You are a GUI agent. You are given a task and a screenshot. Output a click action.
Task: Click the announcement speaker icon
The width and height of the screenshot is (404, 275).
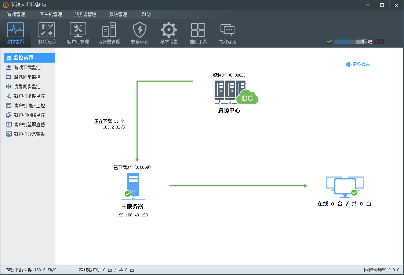pyautogui.click(x=348, y=64)
